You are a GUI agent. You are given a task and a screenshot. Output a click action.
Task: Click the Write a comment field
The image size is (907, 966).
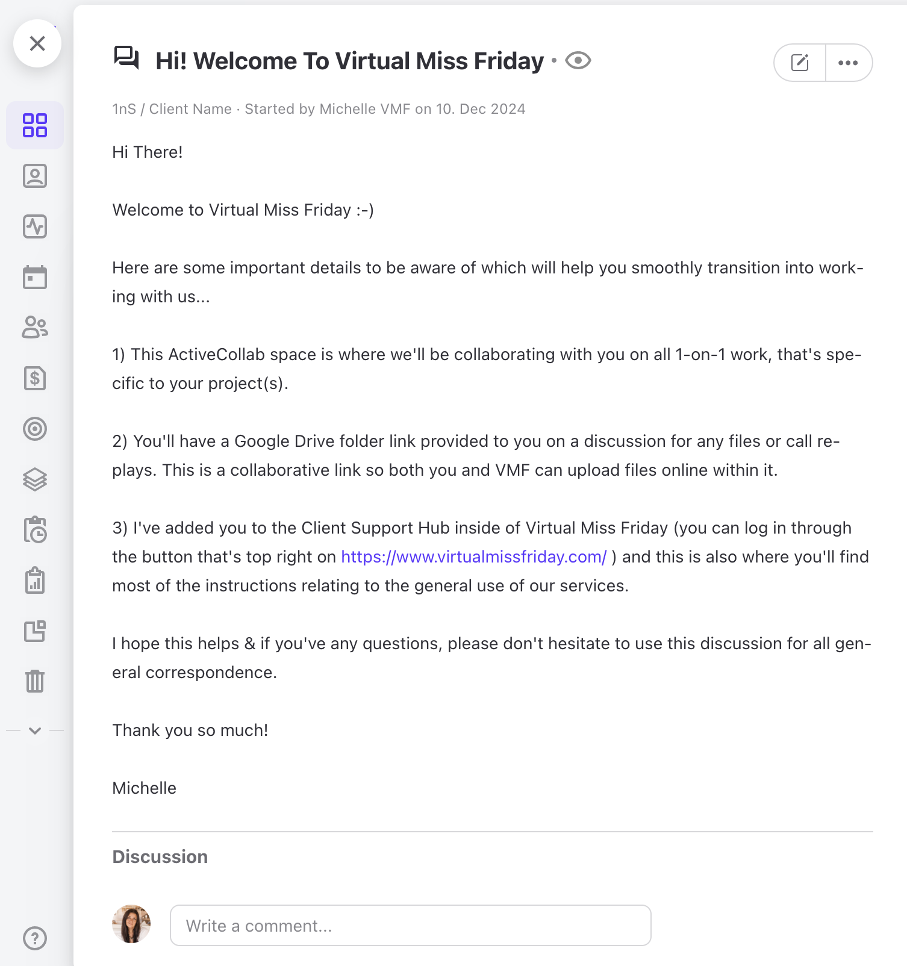point(410,926)
